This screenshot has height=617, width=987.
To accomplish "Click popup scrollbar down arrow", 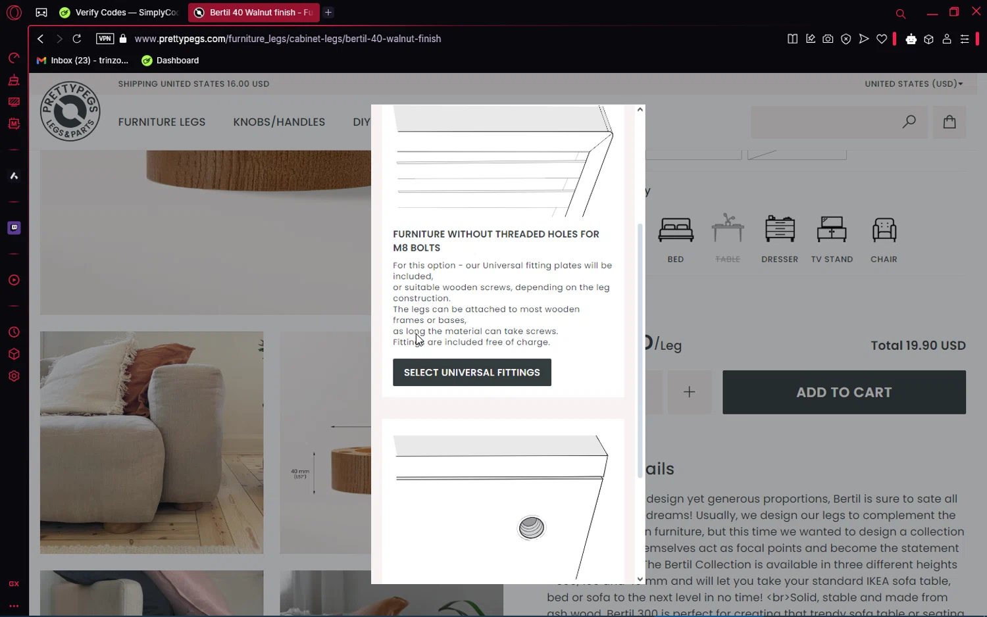I will (x=640, y=580).
